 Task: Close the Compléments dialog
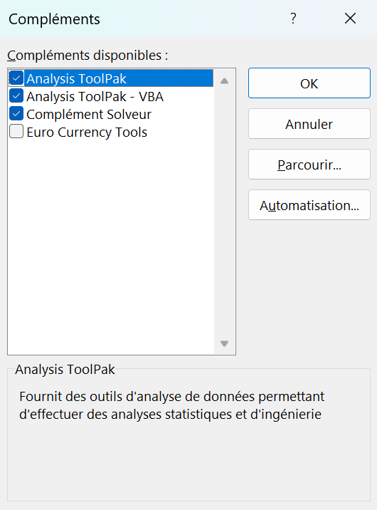[x=350, y=19]
